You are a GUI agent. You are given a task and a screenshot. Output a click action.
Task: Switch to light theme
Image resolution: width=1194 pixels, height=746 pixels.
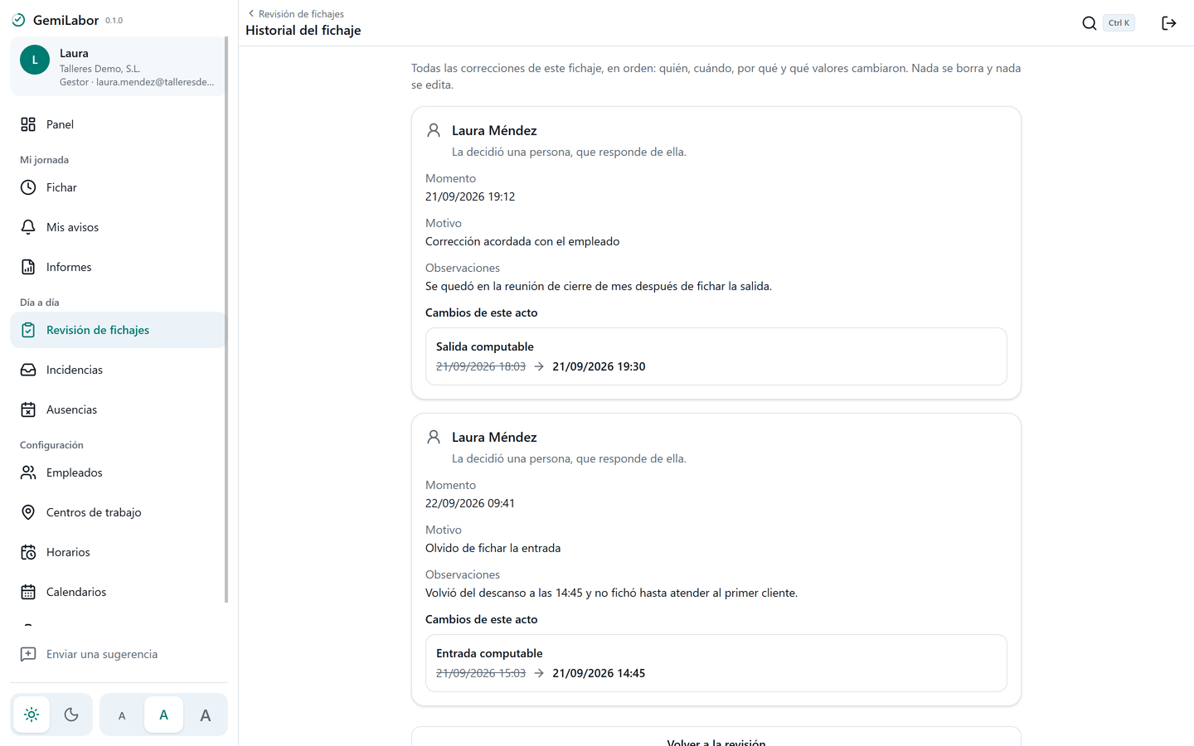point(32,715)
